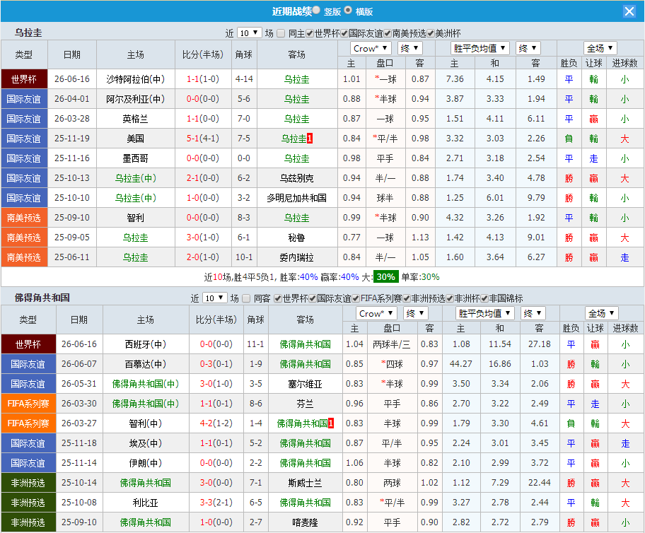
Task: Click away team 喀麦隆
Action: (x=306, y=522)
